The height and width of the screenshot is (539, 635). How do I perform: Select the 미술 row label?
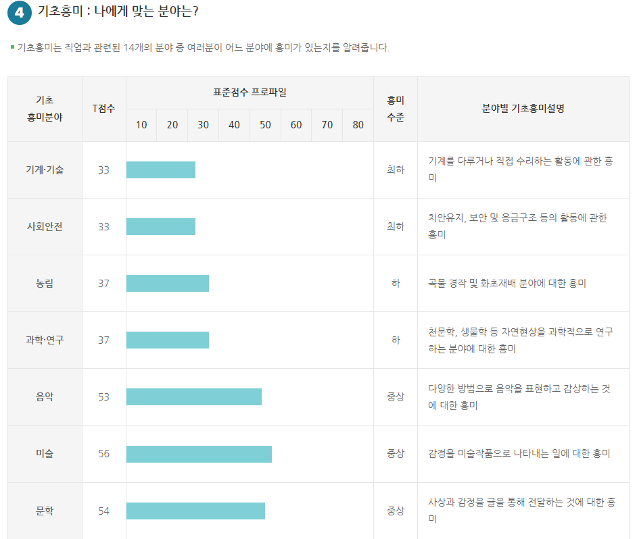pyautogui.click(x=44, y=453)
